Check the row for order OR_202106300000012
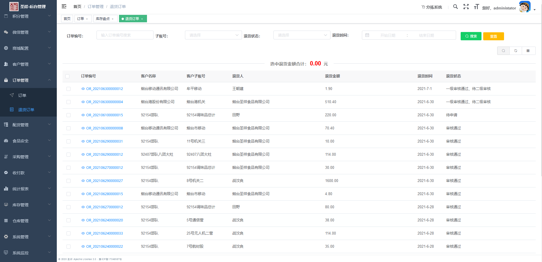 pyautogui.click(x=68, y=89)
